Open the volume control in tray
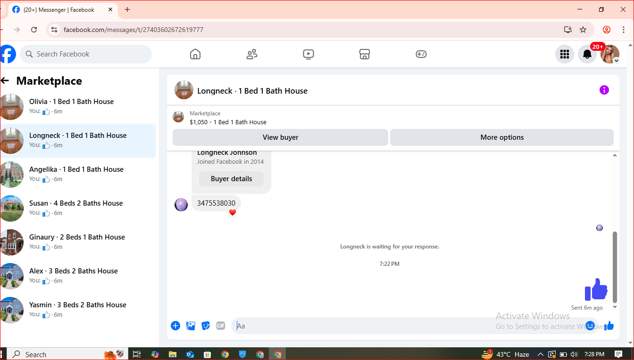634x360 pixels. (574, 354)
